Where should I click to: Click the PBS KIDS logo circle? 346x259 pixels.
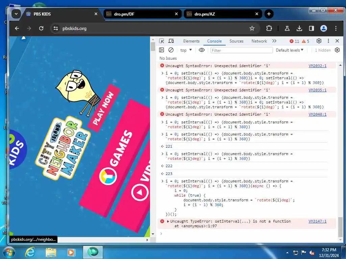pos(18,149)
